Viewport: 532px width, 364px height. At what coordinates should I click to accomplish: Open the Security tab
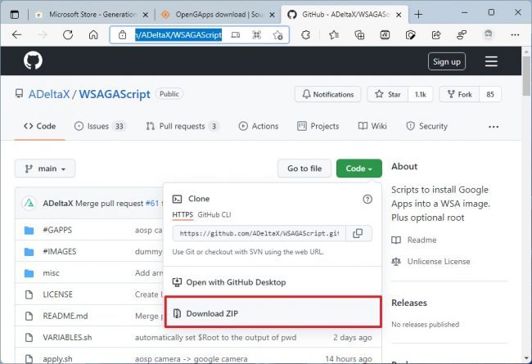pos(426,126)
